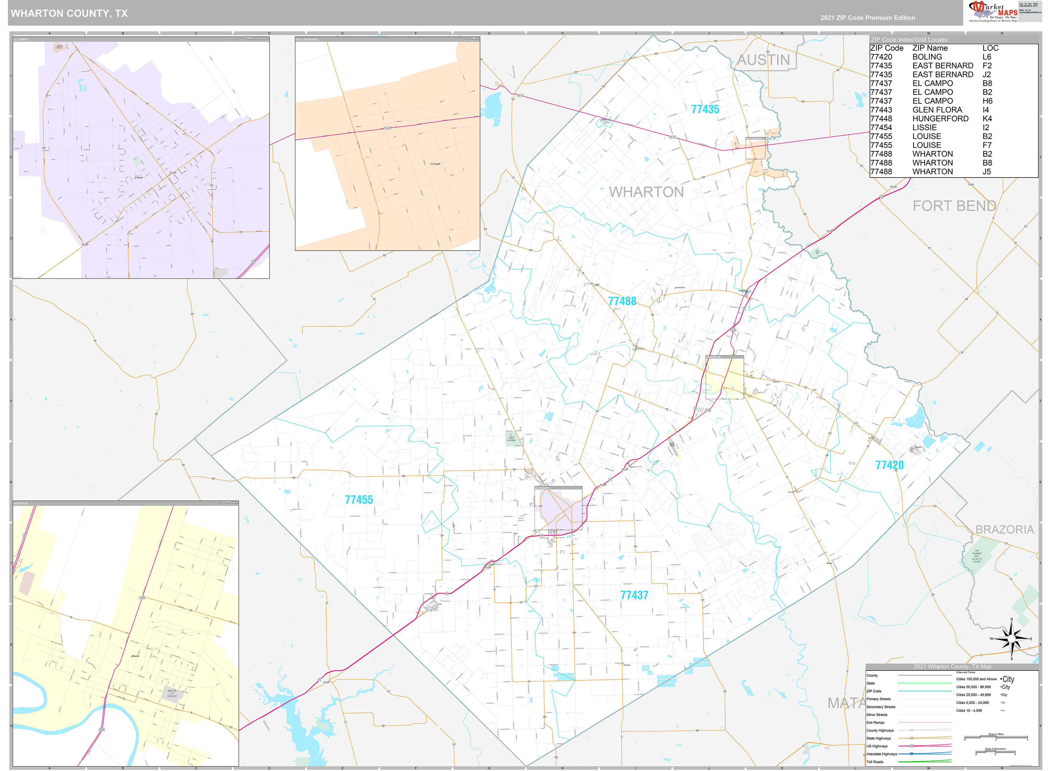Select the LOUISE row with LOC F7
Screen dimensions: 1051x771
click(954, 145)
